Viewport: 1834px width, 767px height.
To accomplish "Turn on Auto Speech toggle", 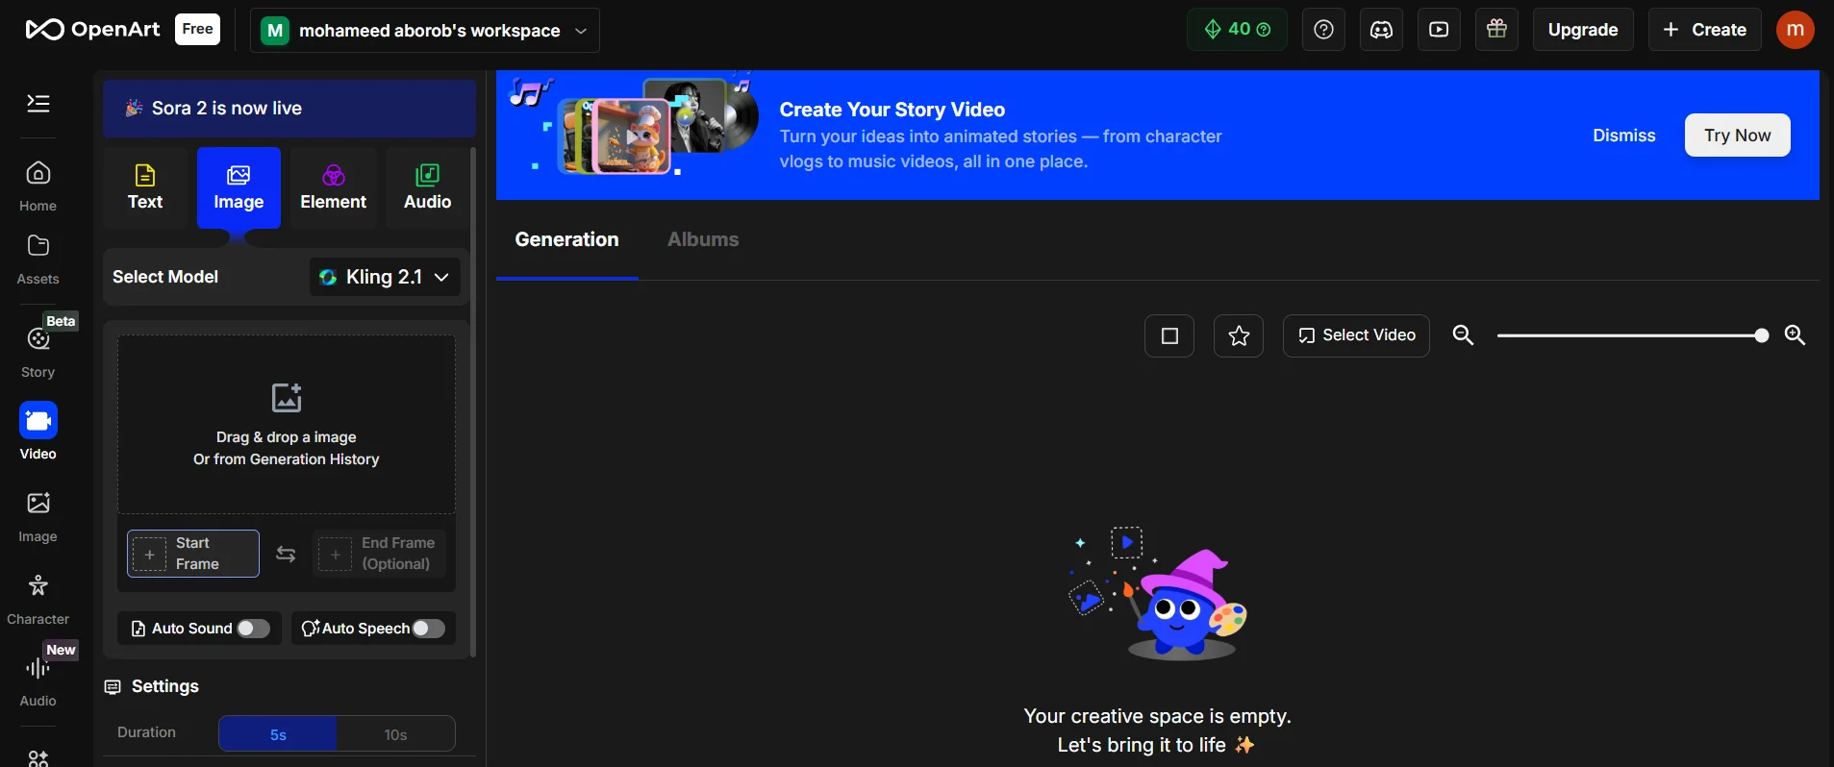I will coord(428,629).
